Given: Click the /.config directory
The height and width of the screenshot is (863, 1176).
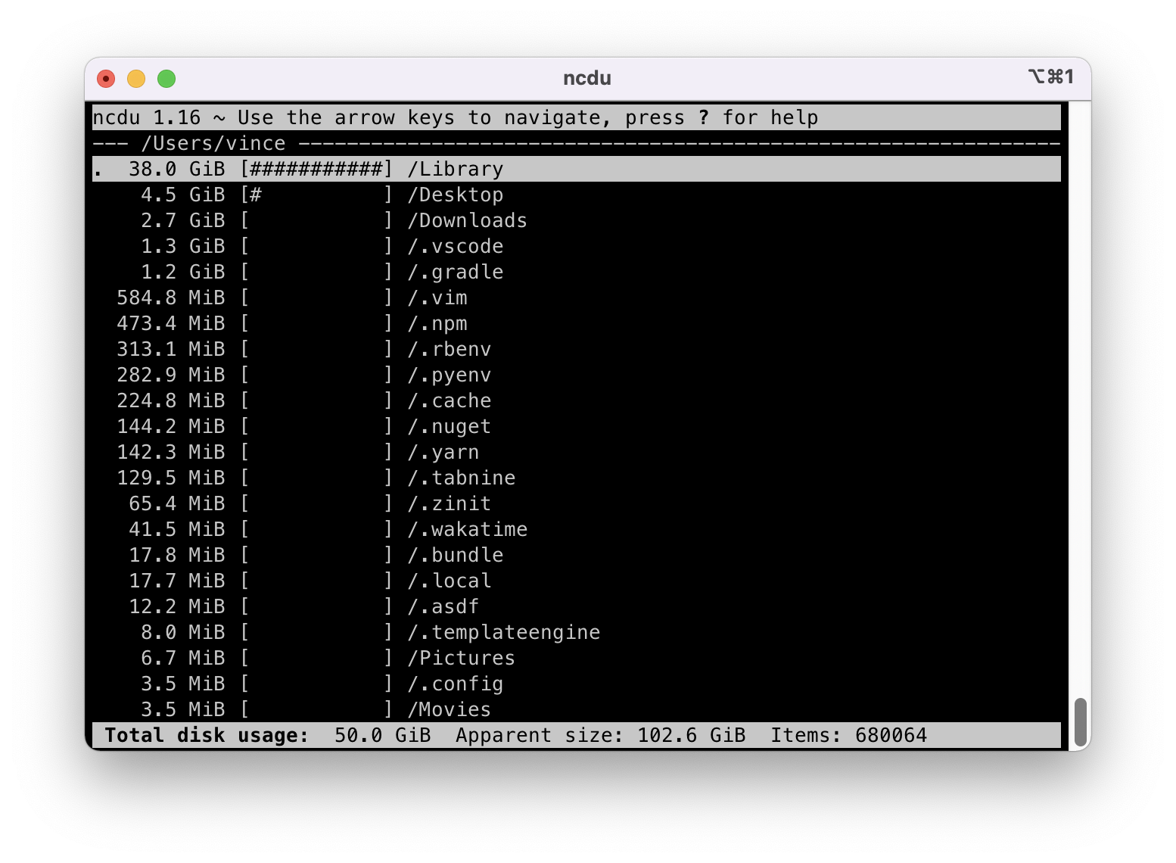Looking at the screenshot, I should pos(577,684).
